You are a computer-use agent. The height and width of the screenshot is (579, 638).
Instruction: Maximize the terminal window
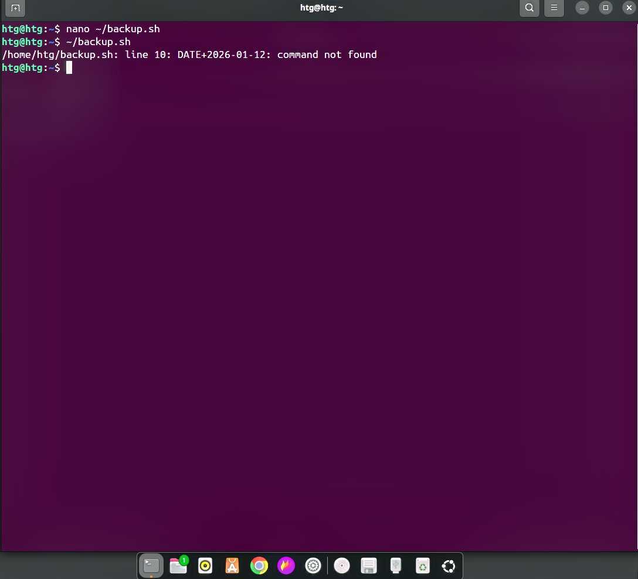[605, 8]
